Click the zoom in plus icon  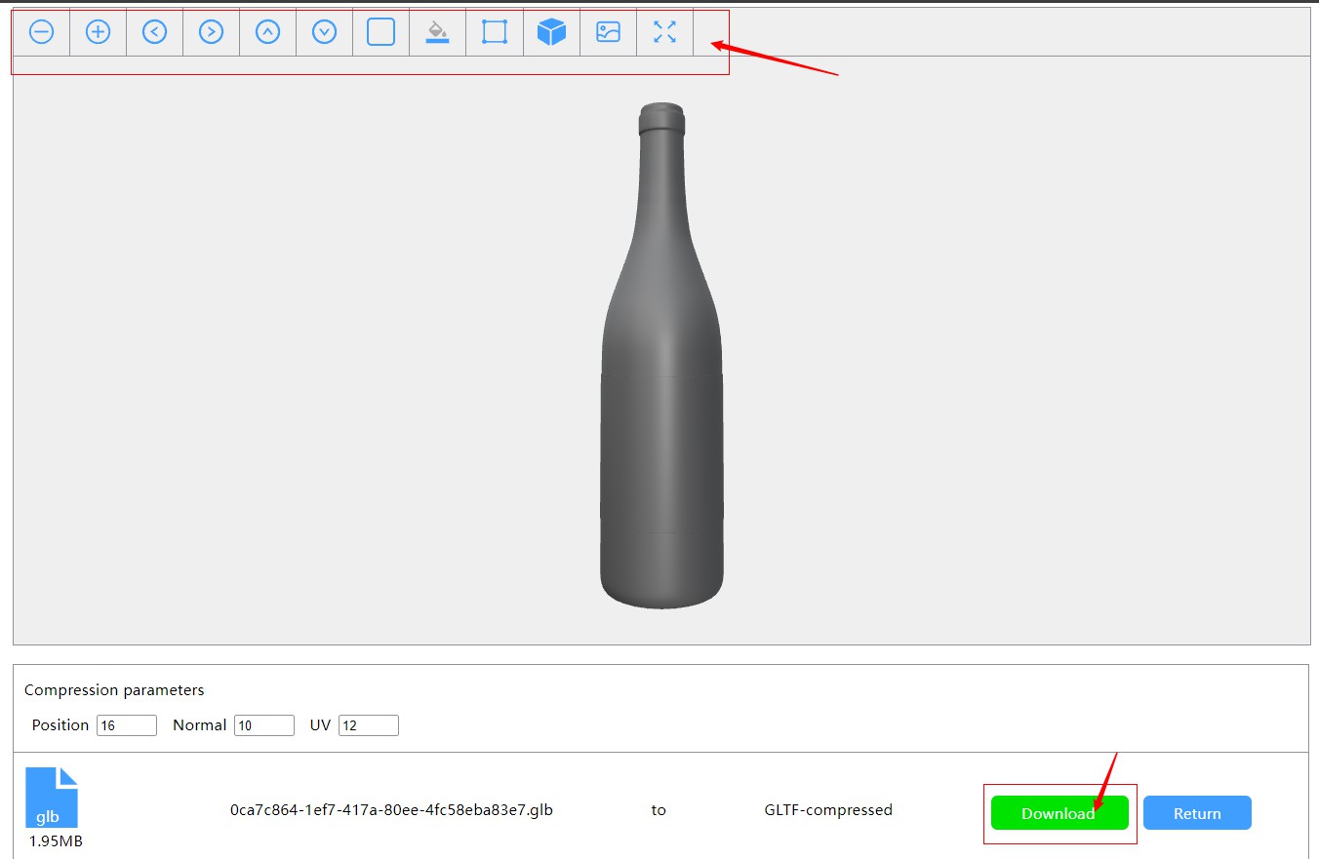click(98, 32)
